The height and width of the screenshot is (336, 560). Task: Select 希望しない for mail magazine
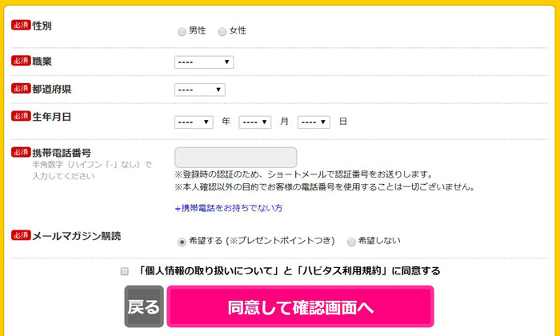pos(351,242)
